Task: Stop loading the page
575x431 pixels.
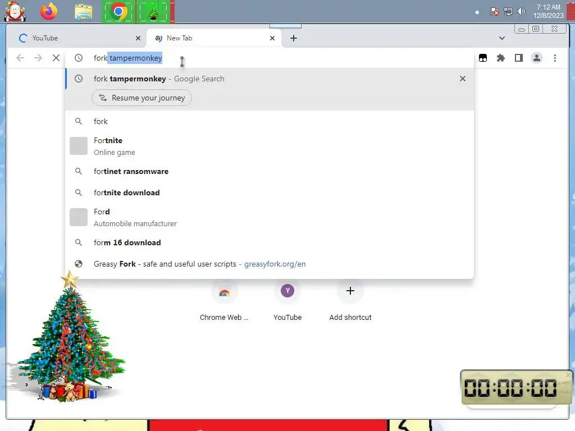Action: coord(56,58)
